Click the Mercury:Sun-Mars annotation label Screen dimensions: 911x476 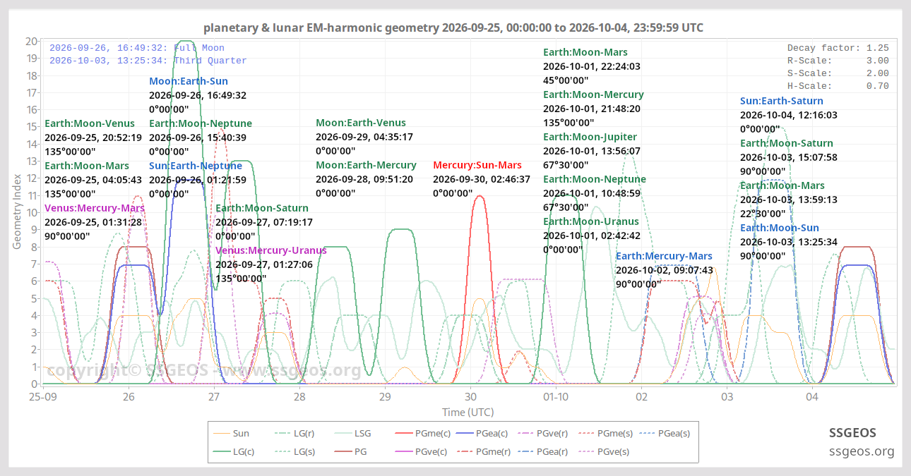477,165
